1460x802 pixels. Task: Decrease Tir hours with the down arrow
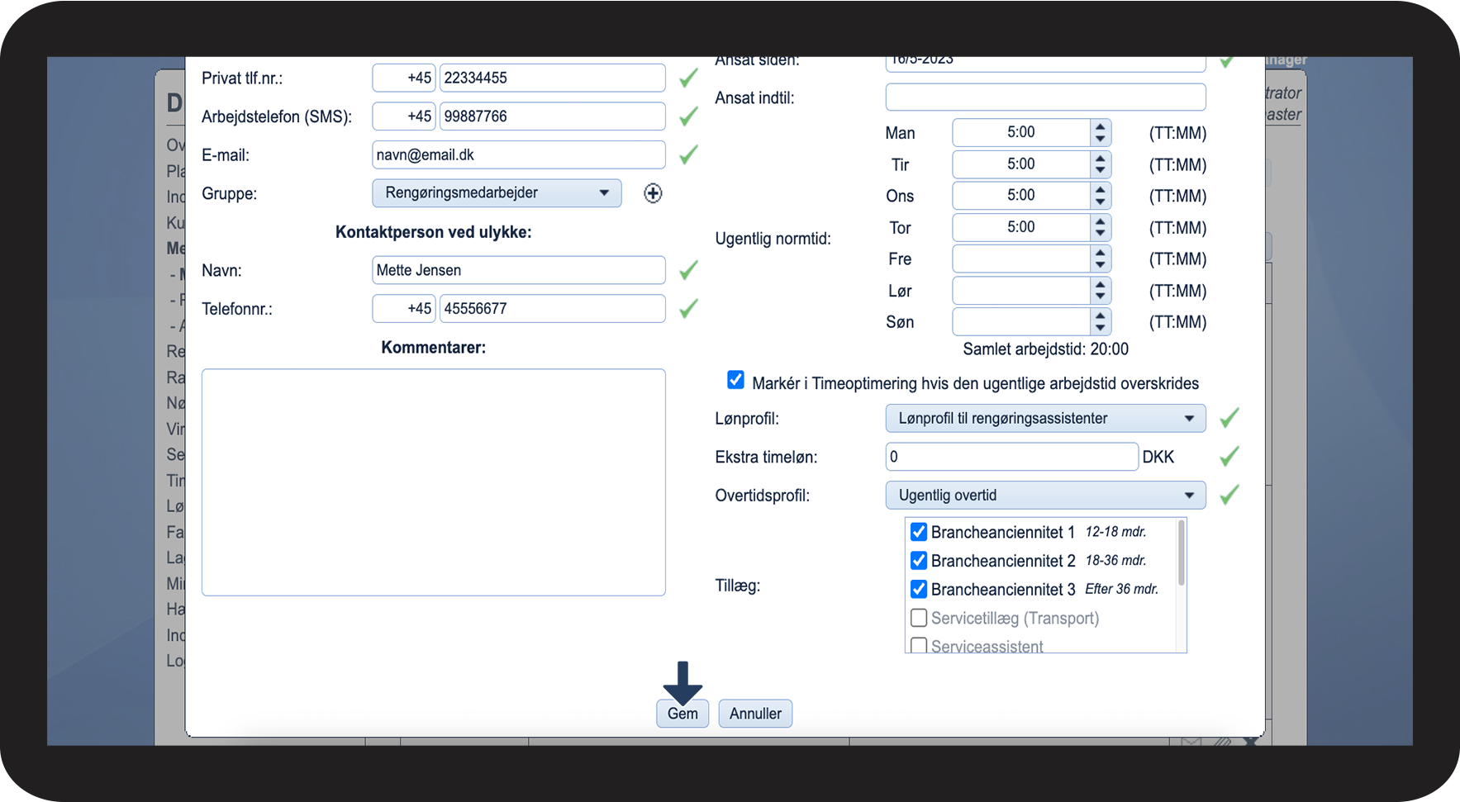click(1100, 171)
